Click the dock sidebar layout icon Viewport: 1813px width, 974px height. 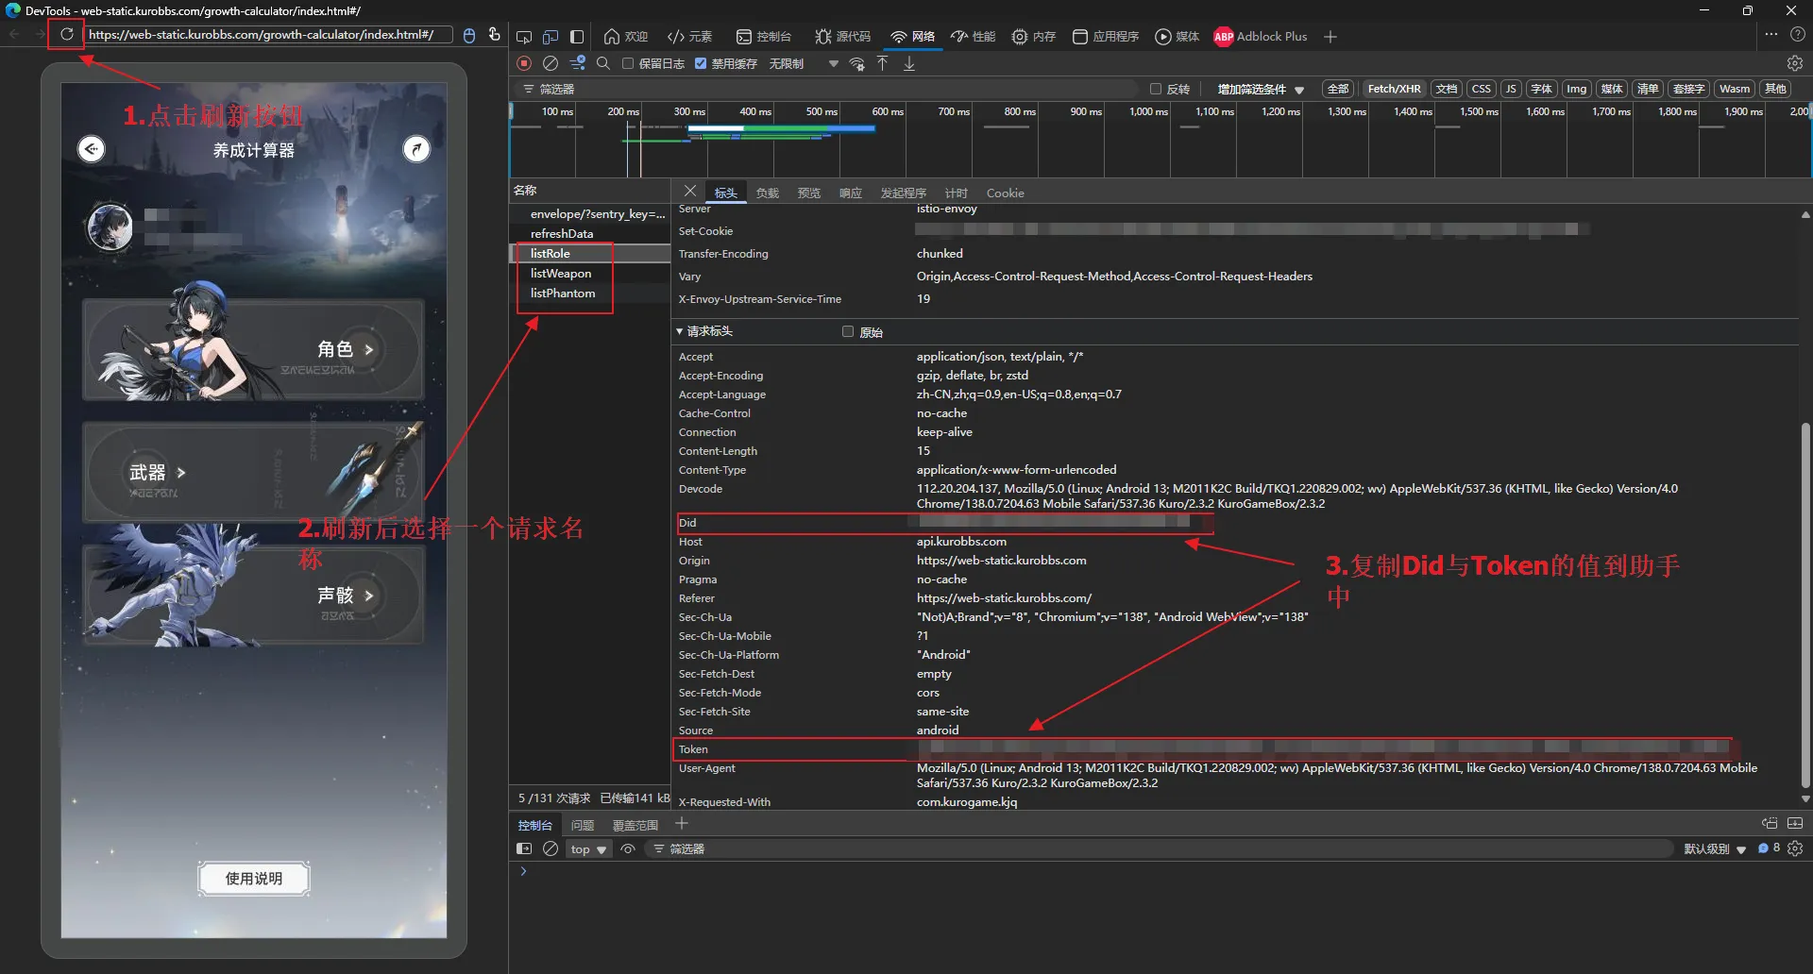click(x=577, y=37)
